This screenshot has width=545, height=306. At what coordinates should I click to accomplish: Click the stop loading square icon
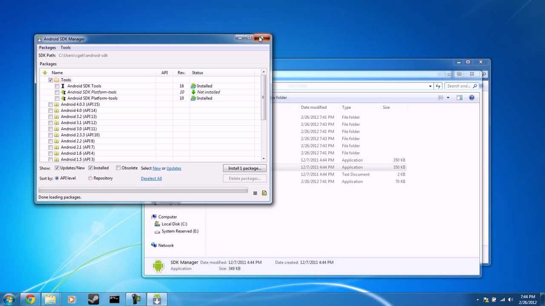point(255,193)
